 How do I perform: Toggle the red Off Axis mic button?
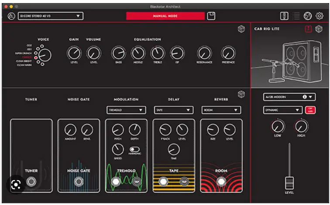pos(310,110)
